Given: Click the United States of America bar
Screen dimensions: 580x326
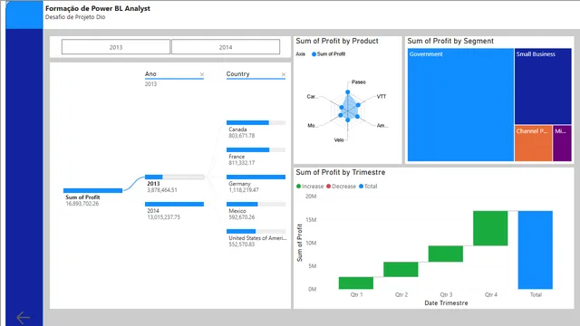Looking at the screenshot, I should 256,232.
